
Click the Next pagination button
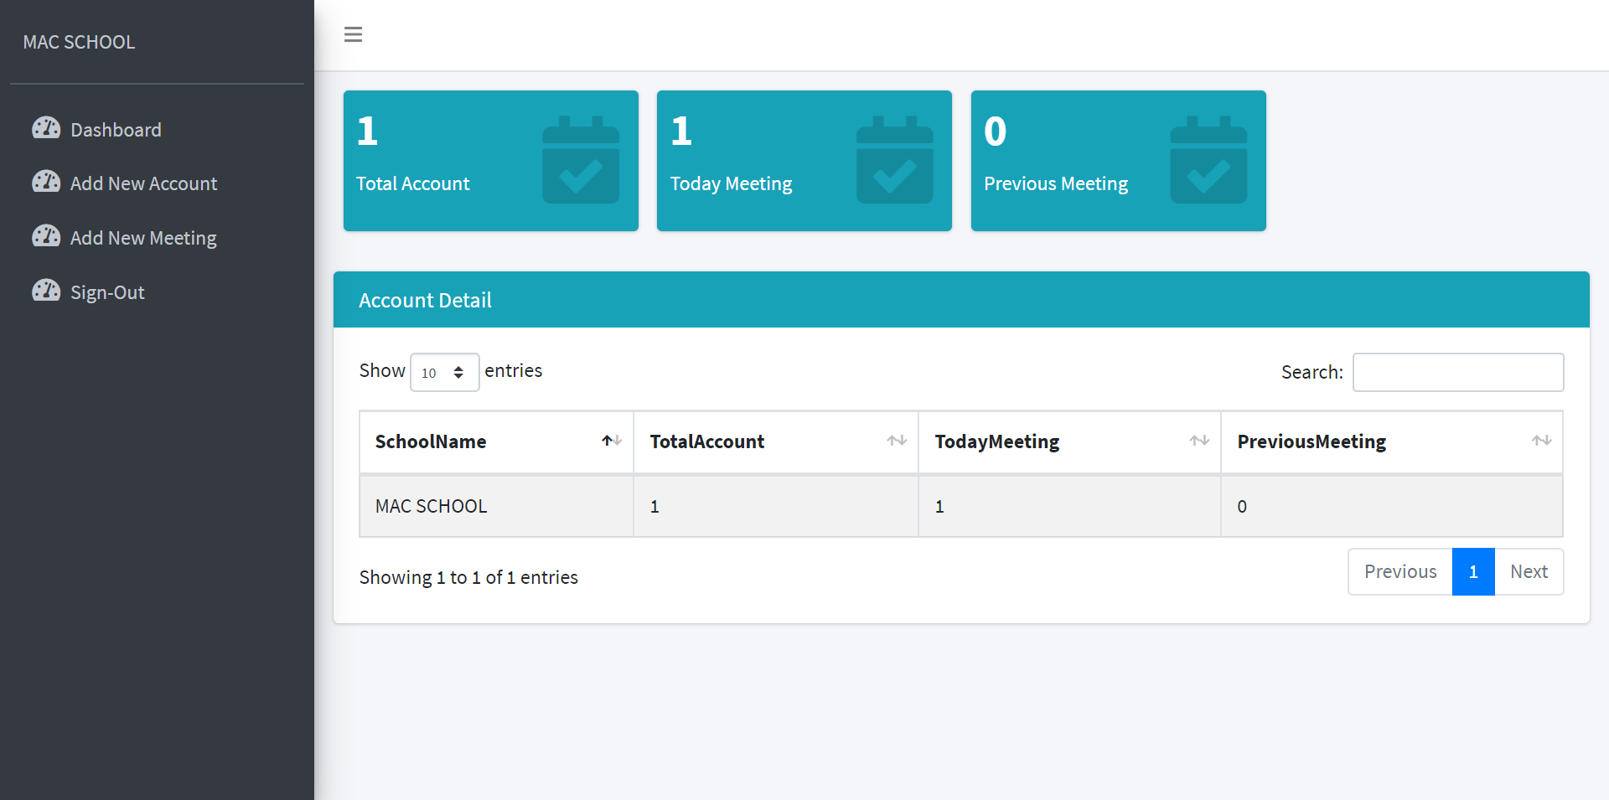click(1529, 571)
